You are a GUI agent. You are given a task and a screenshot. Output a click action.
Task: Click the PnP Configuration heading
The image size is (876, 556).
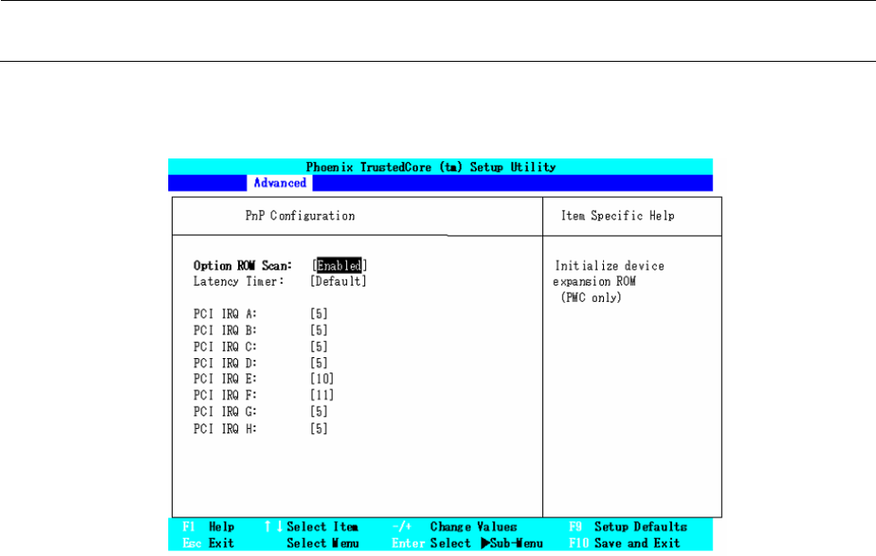(300, 217)
